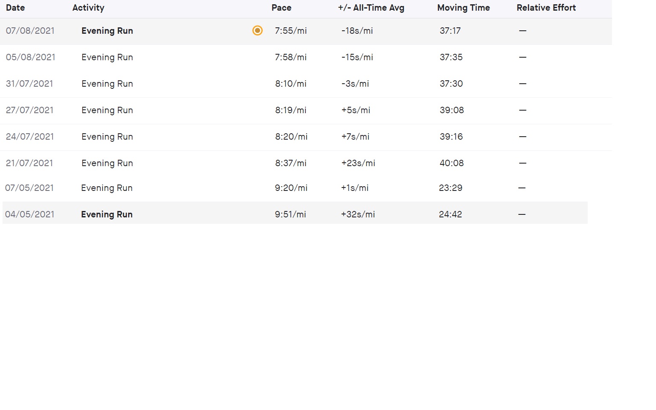Select the date 27/07/2021
This screenshot has height=410, width=656.
[x=30, y=110]
